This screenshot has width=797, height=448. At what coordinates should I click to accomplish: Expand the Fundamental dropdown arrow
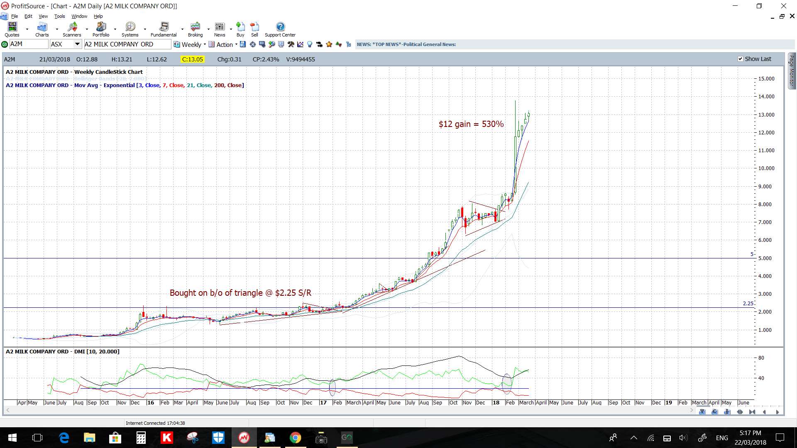coord(182,29)
